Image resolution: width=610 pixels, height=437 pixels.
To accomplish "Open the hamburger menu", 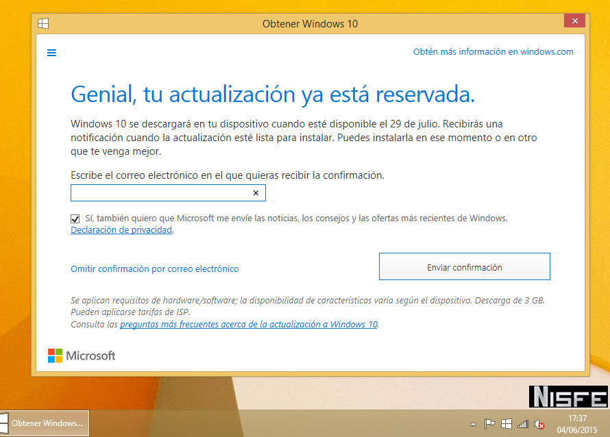I will click(x=51, y=52).
